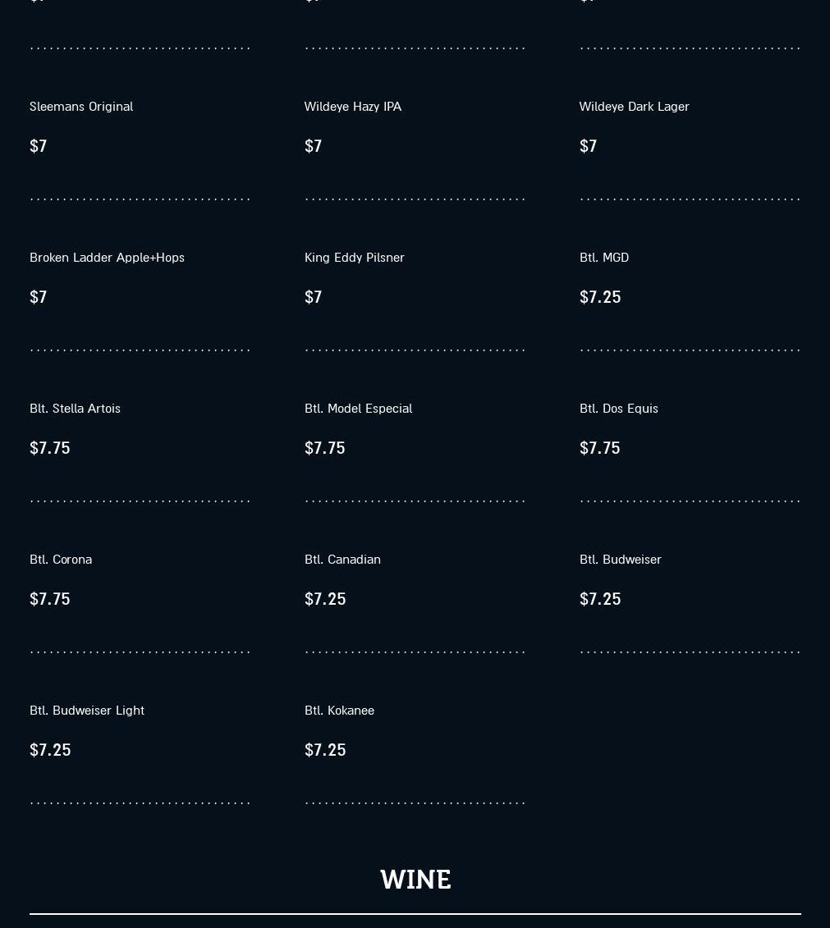The image size is (830, 928).
Task: Select Broken Ladder Apple+Hops menu item
Action: pos(107,258)
